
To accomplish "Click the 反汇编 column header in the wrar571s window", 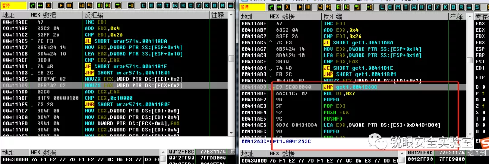I will coord(146,15).
